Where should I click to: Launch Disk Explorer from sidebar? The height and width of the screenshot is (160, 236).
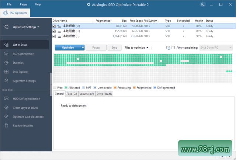6,72
